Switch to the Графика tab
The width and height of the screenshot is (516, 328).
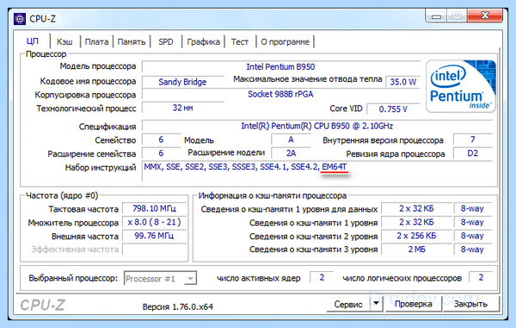click(203, 42)
